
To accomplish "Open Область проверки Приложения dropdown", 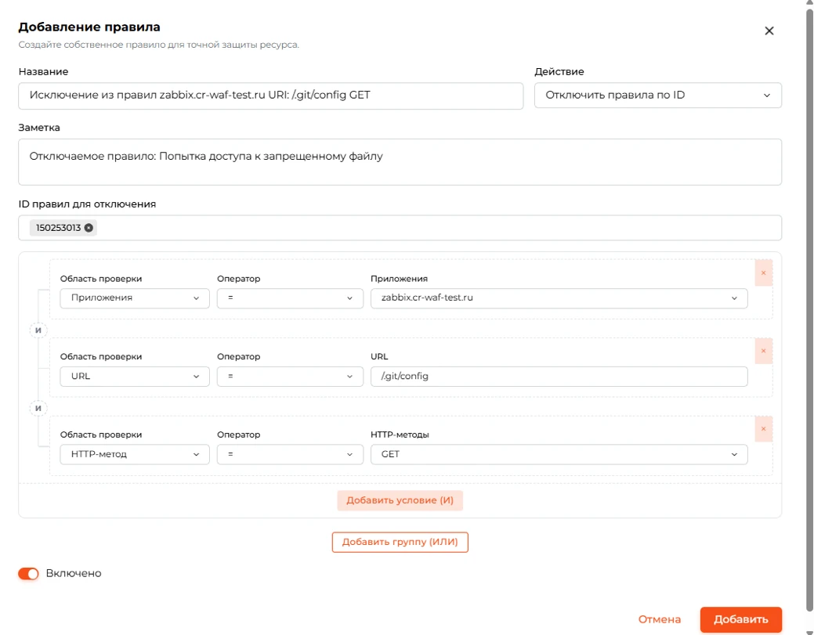I will (135, 298).
